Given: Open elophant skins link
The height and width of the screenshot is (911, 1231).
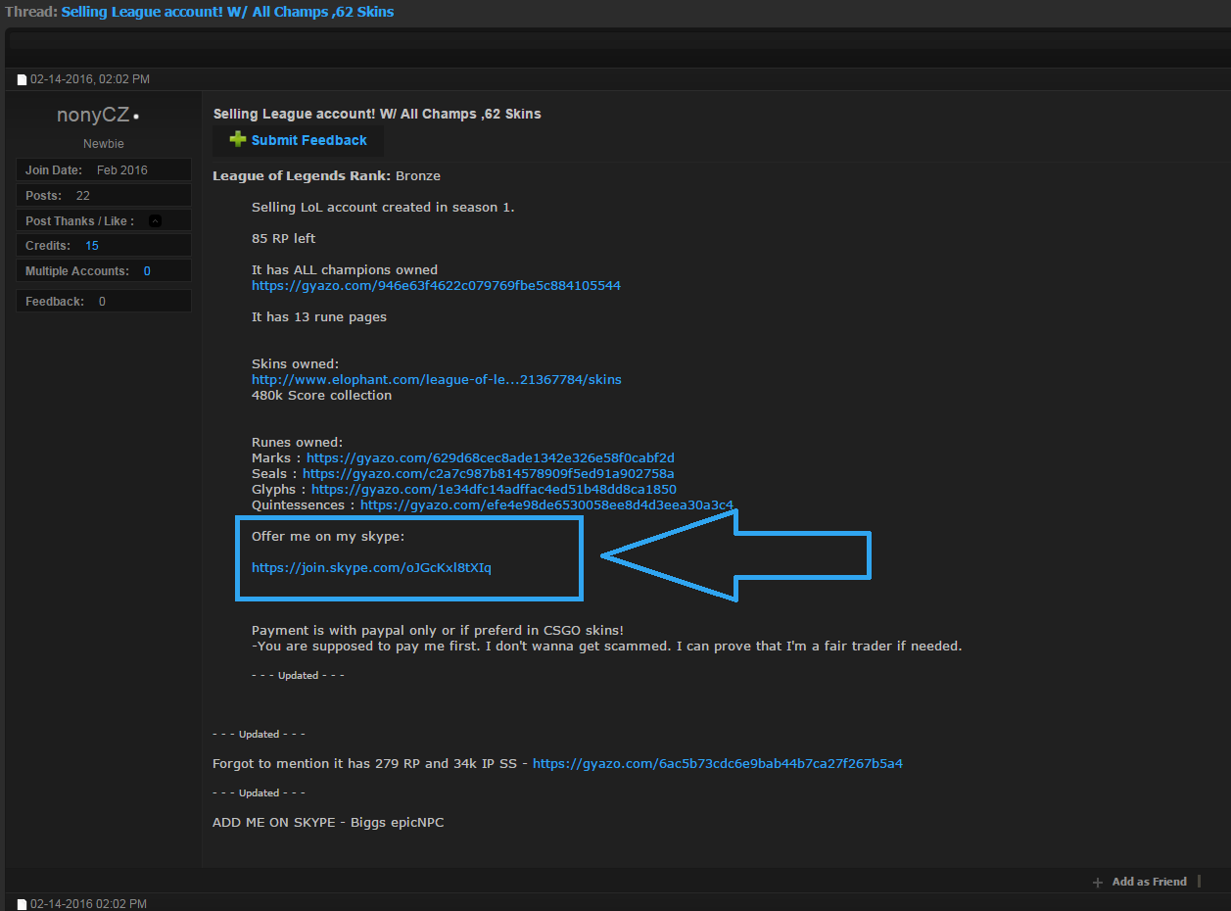Looking at the screenshot, I should point(437,380).
